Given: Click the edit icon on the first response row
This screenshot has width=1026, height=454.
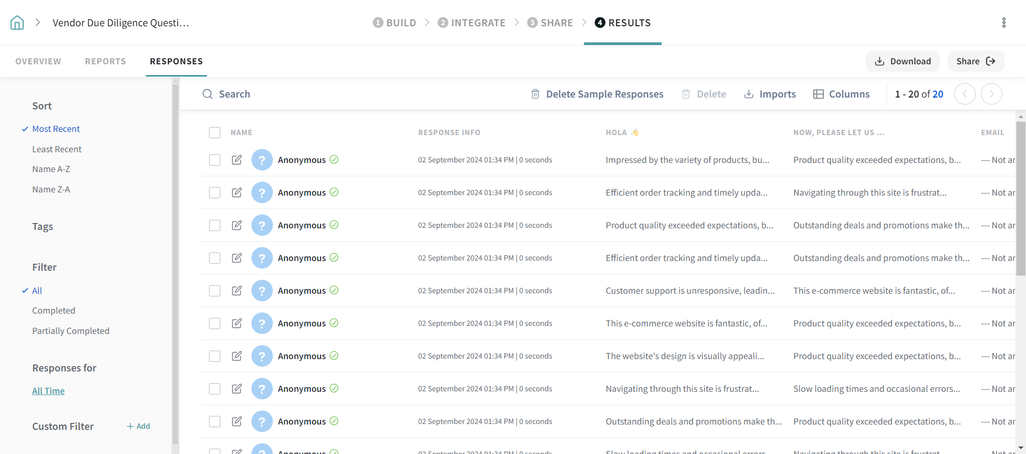Looking at the screenshot, I should click(236, 160).
